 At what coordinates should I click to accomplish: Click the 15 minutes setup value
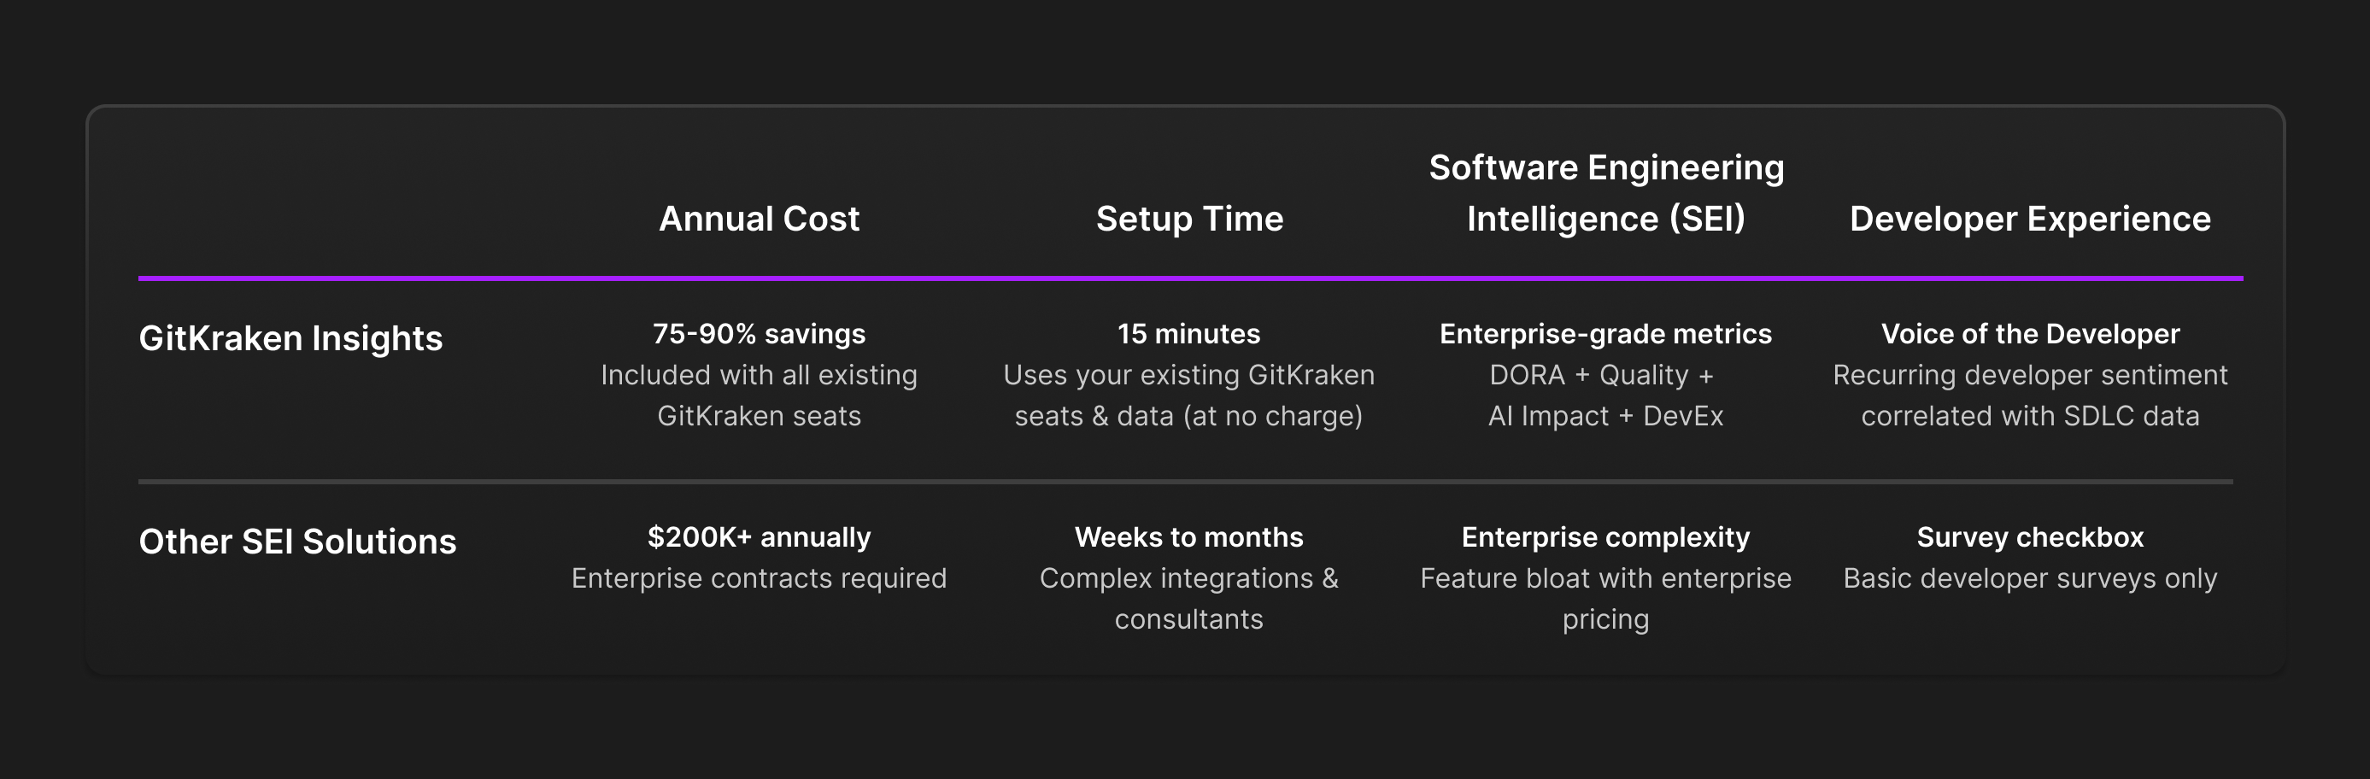pyautogui.click(x=1188, y=334)
